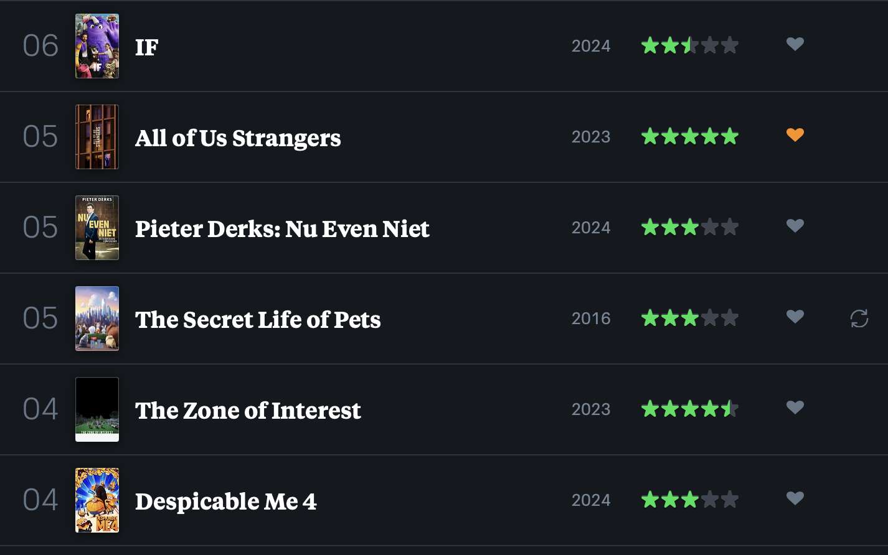Unlike All of Us Strangers orange heart
This screenshot has height=555, width=888.
(x=795, y=135)
